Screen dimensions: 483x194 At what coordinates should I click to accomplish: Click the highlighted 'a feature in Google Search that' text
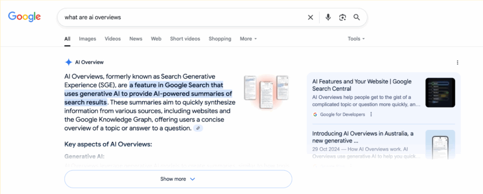[x=176, y=85]
